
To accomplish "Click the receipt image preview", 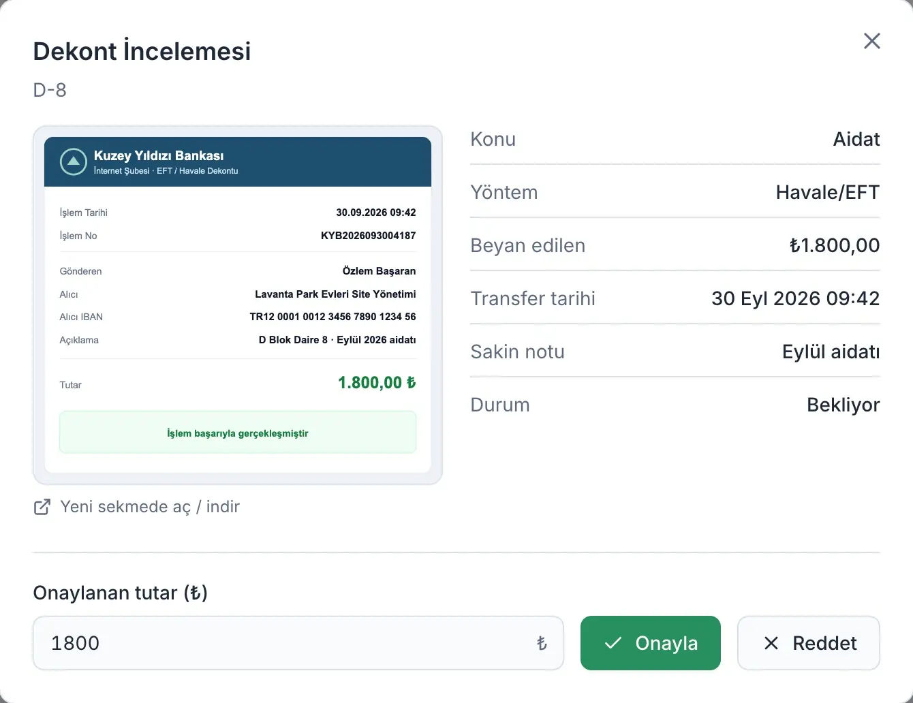I will click(x=238, y=305).
